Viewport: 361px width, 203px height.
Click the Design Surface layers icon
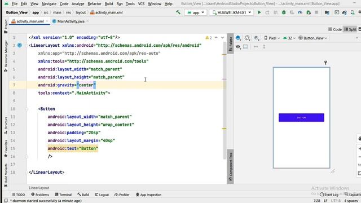(238, 38)
